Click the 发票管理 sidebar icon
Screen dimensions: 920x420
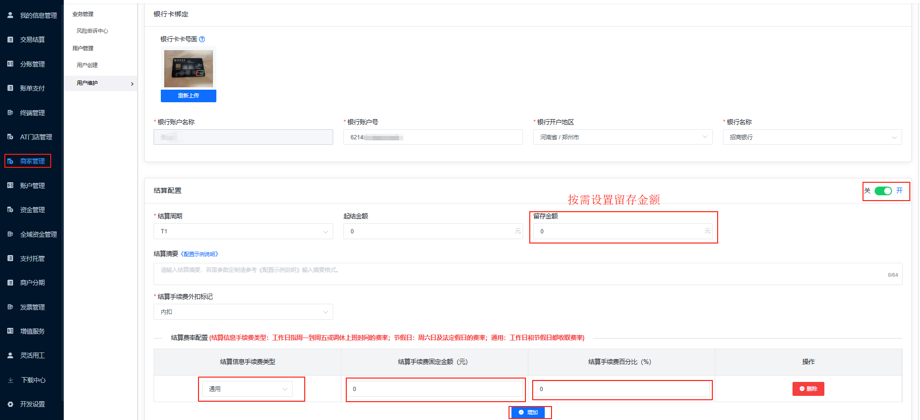click(x=10, y=307)
